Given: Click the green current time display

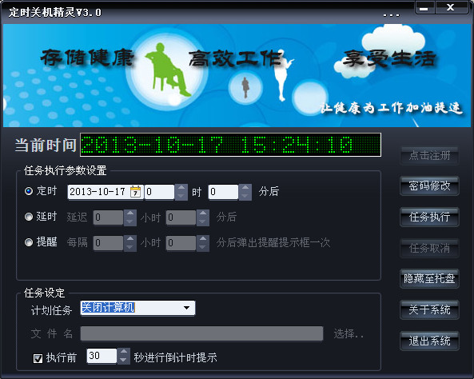Looking at the screenshot, I should tap(230, 145).
